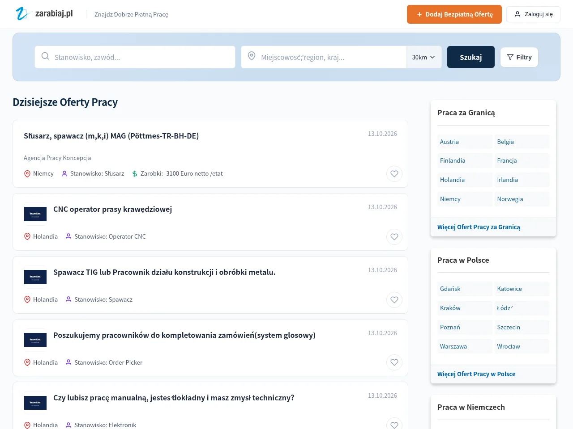Open the 30km radius dropdown

pos(423,57)
